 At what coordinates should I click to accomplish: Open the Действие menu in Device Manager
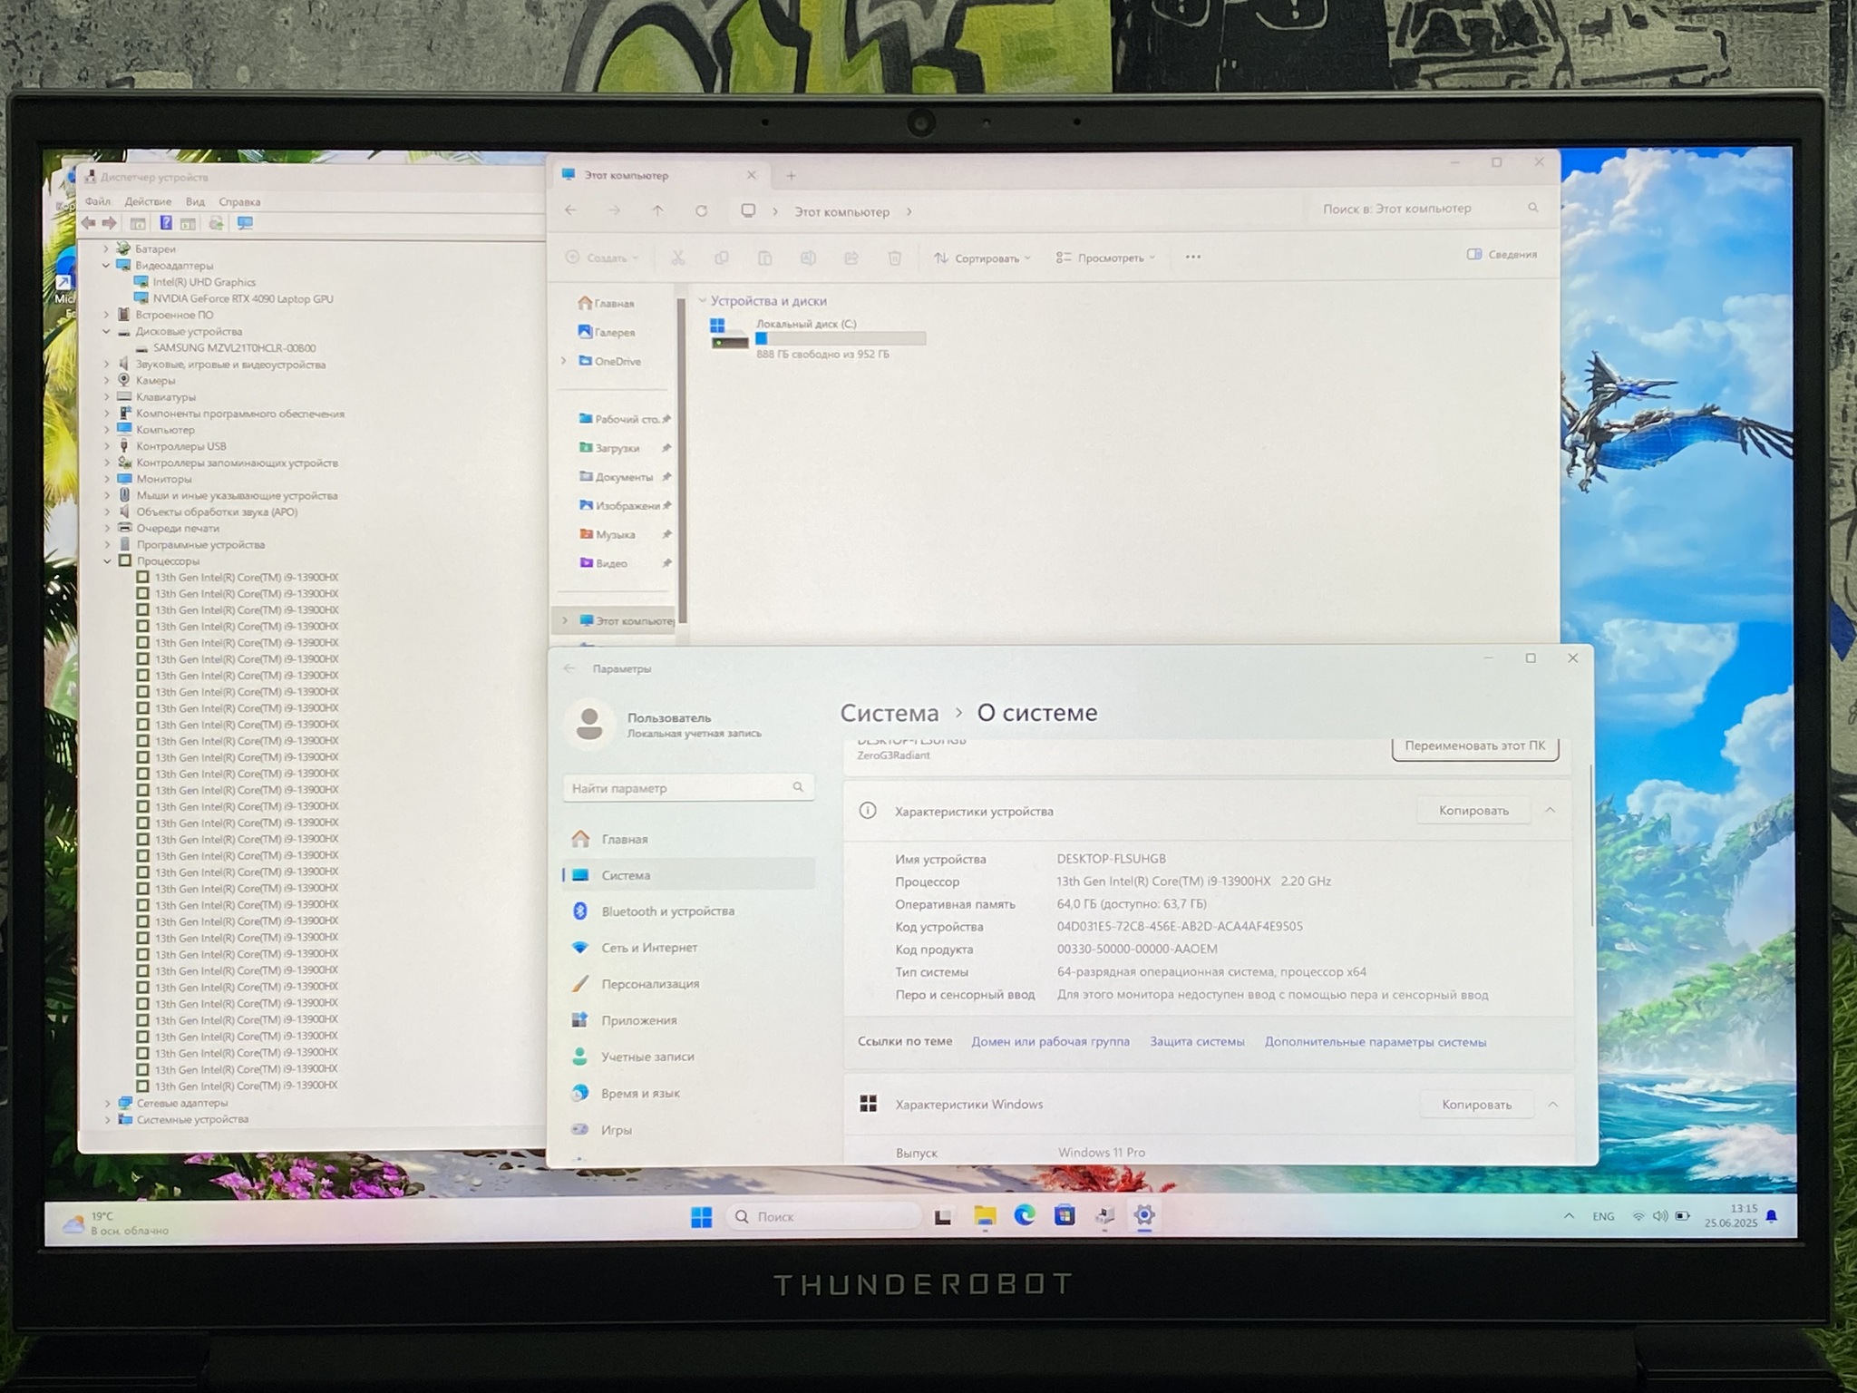[x=148, y=202]
